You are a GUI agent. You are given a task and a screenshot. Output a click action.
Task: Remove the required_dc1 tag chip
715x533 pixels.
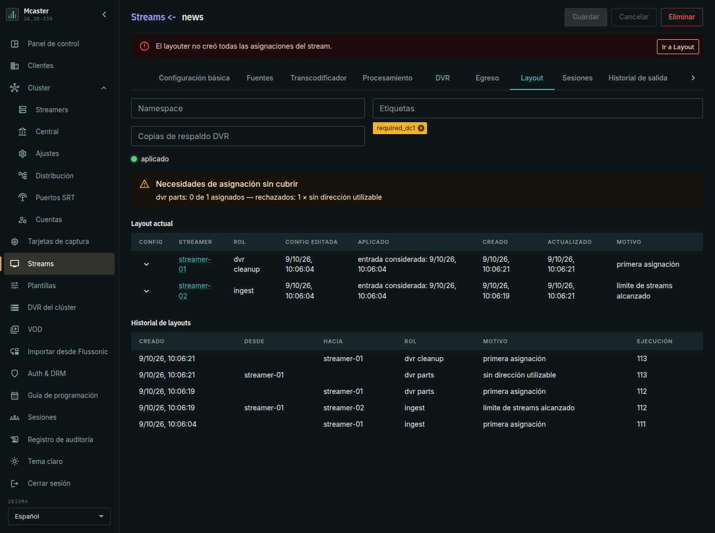pyautogui.click(x=421, y=128)
